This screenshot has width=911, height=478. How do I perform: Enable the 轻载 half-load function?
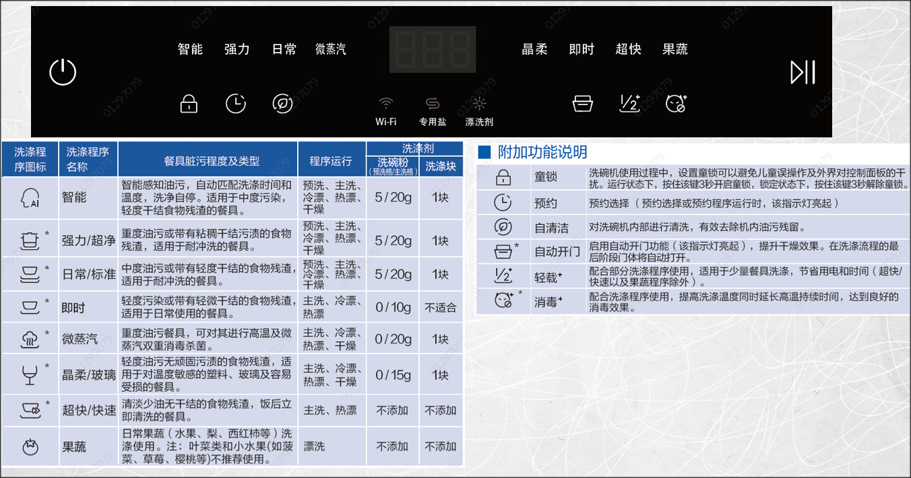pos(629,102)
